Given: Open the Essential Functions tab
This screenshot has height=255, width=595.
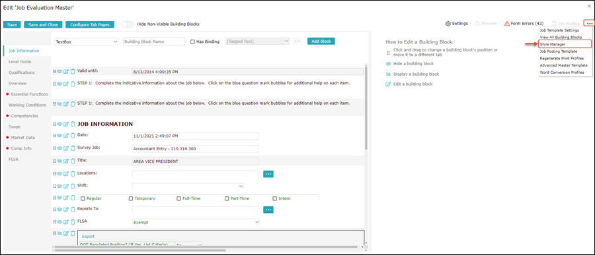Looking at the screenshot, I should (29, 94).
